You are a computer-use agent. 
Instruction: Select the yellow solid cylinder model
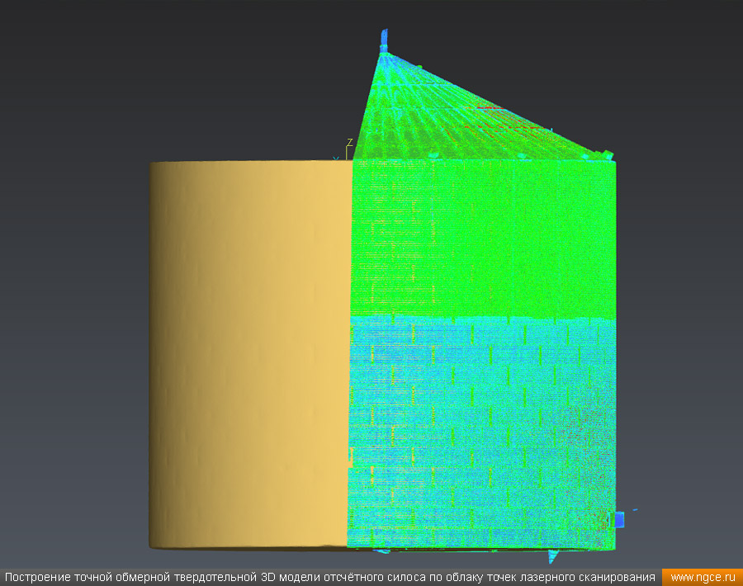click(250, 355)
